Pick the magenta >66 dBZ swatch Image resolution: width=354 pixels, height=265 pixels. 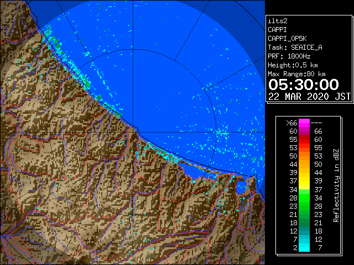tap(304, 123)
